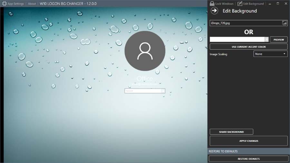Image resolution: width=290 pixels, height=163 pixels.
Task: Expand the color picker dropdown arrow
Action: [x=266, y=39]
